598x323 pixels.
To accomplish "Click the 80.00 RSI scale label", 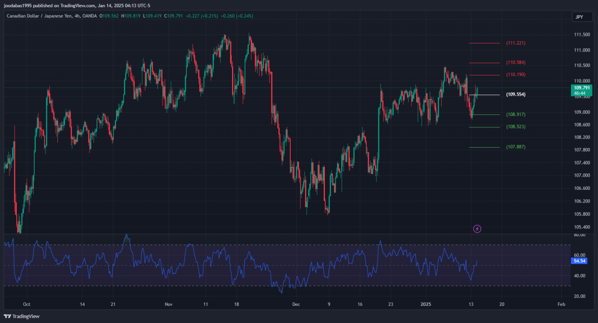I will [580, 235].
